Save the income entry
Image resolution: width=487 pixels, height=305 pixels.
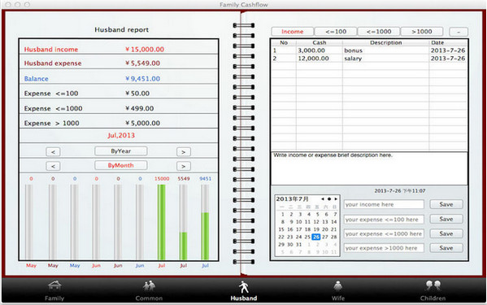click(446, 204)
